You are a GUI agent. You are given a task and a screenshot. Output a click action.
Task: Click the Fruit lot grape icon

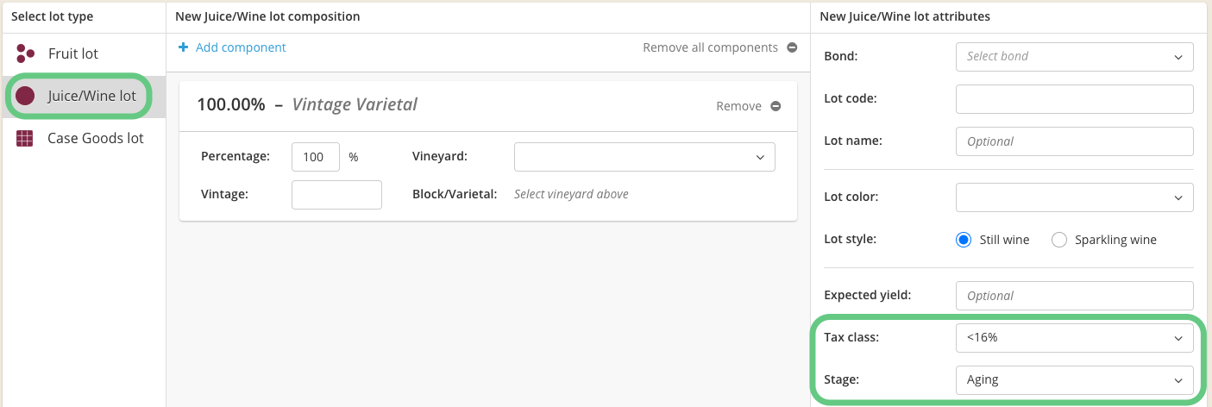click(25, 53)
